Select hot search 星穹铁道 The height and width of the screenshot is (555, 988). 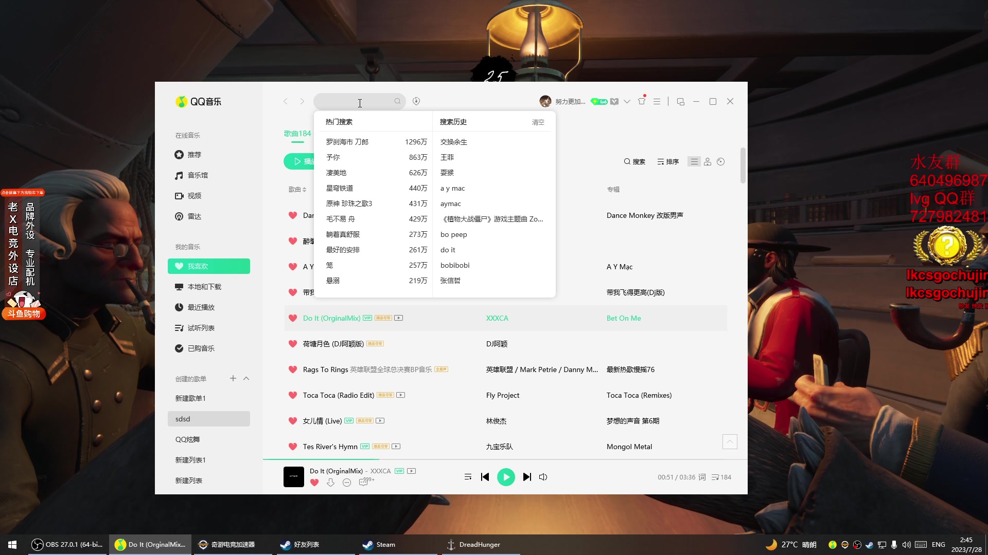(376, 188)
